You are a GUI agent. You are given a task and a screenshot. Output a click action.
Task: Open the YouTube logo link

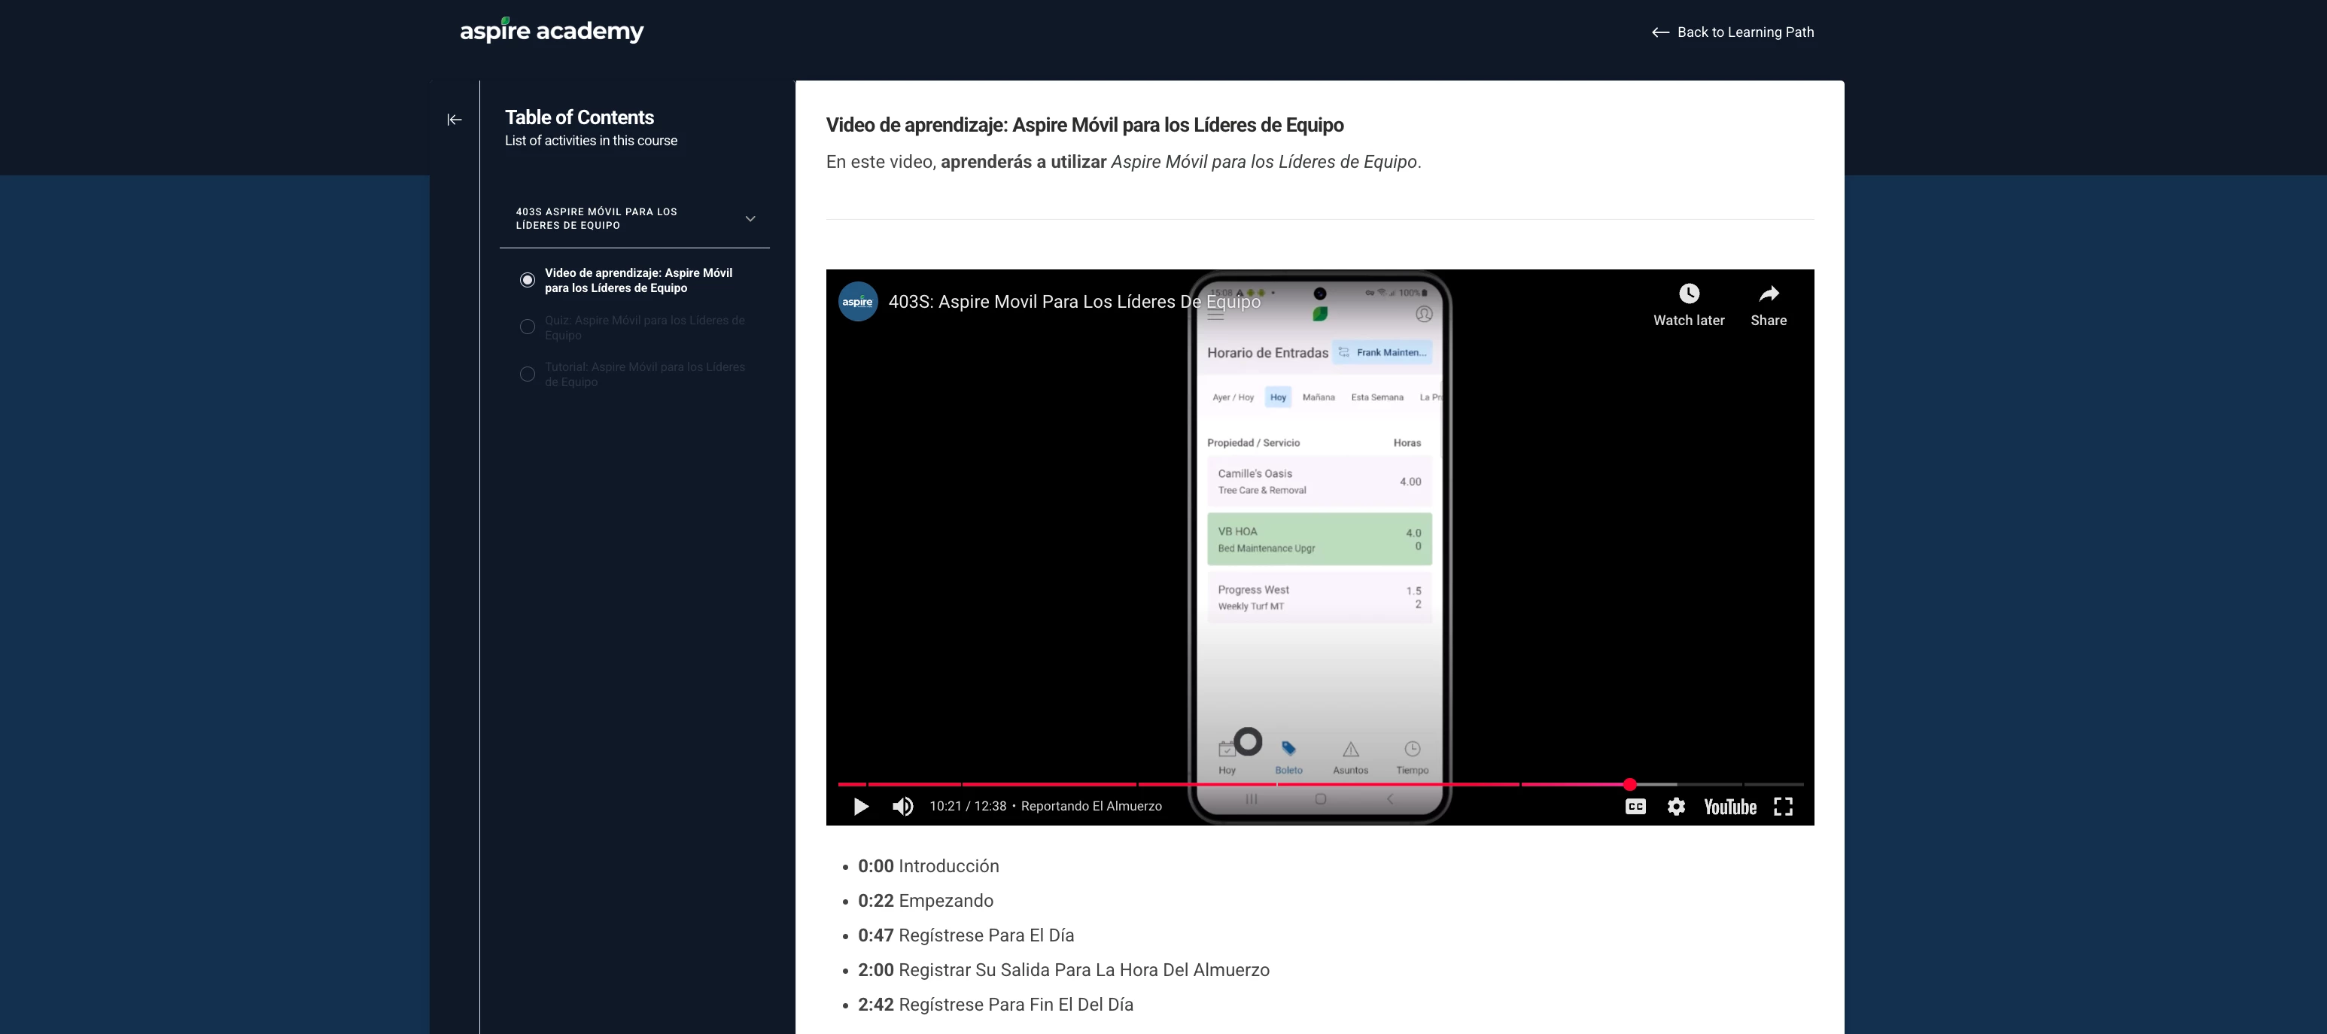point(1729,807)
